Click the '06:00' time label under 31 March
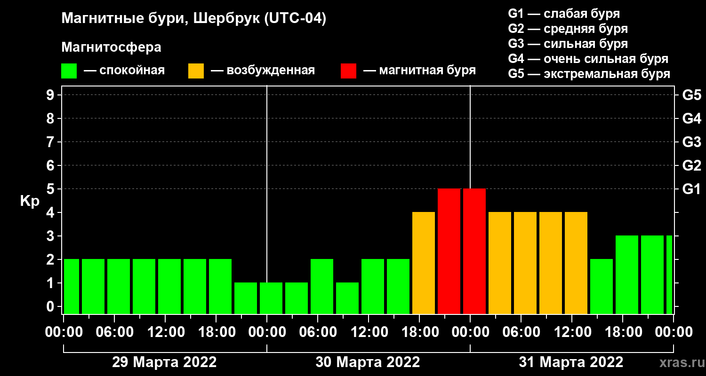 [x=521, y=332]
